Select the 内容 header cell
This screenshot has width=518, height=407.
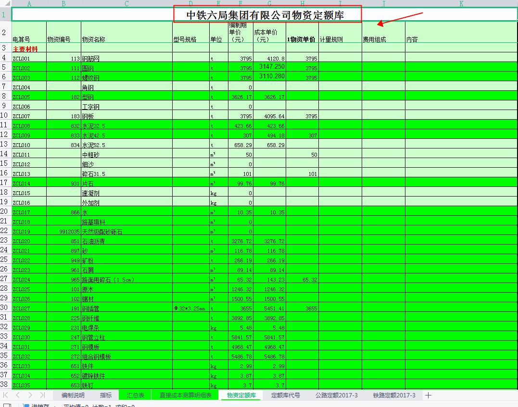point(461,32)
